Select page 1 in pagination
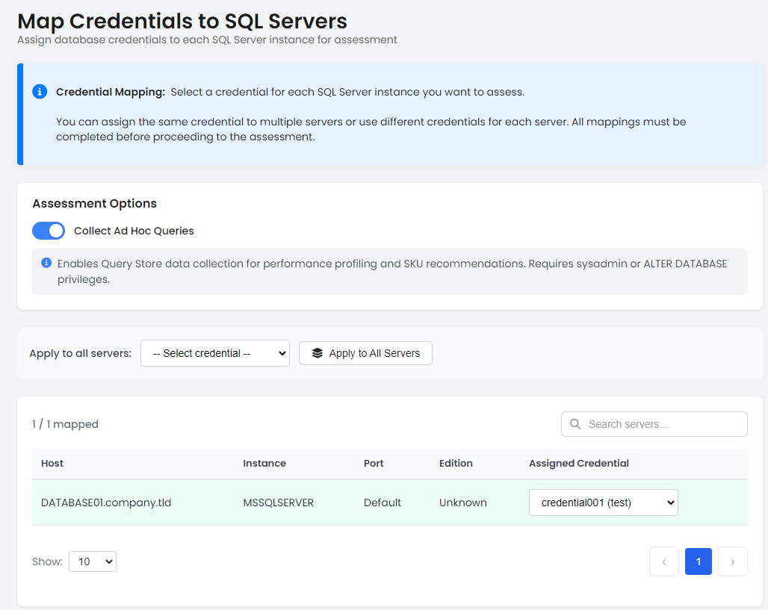The width and height of the screenshot is (768, 610). tap(699, 561)
